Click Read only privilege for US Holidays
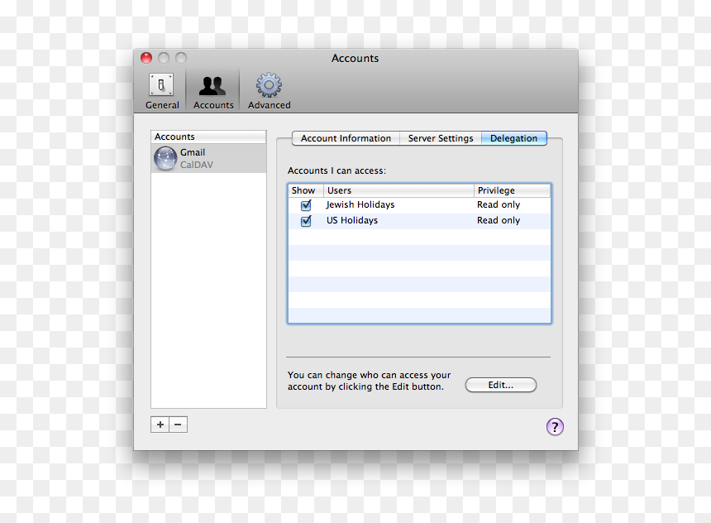Viewport: 711px width, 523px height. tap(499, 220)
